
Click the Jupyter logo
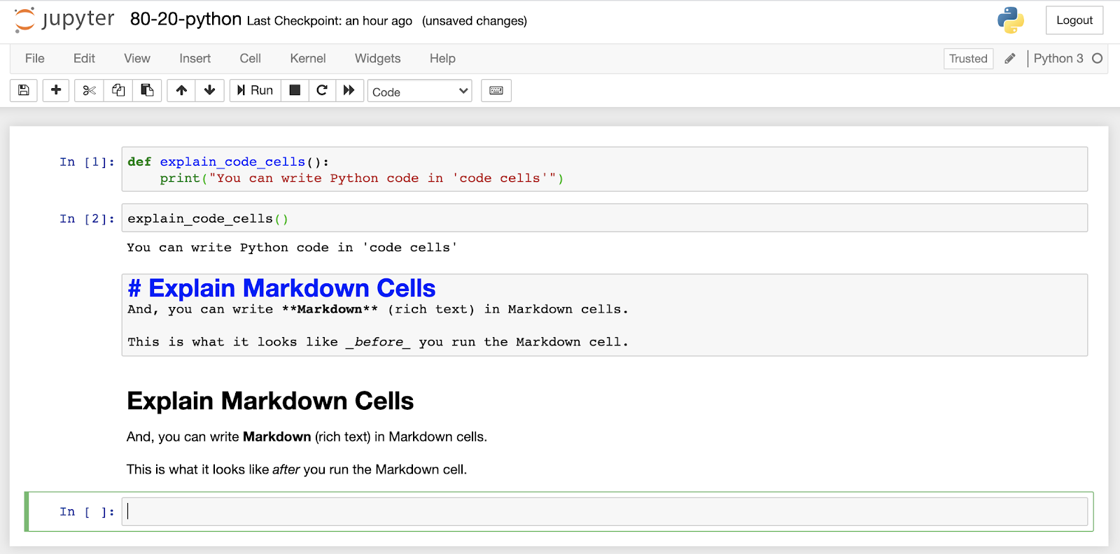click(x=64, y=20)
